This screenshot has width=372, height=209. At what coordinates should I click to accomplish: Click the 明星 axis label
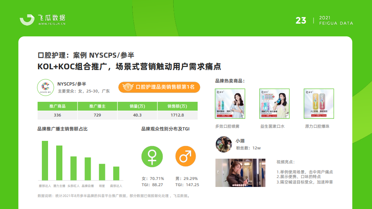(x=102, y=186)
